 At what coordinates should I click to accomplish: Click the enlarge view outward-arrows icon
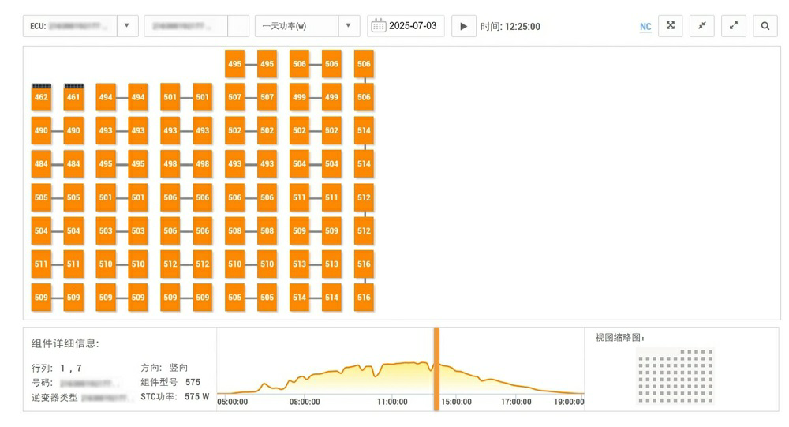coord(733,26)
